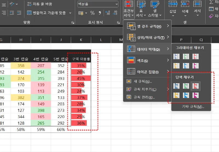The width and height of the screenshot is (219, 152).
Task: Expand the 서식 dropdown arrow
Action: click(197, 15)
